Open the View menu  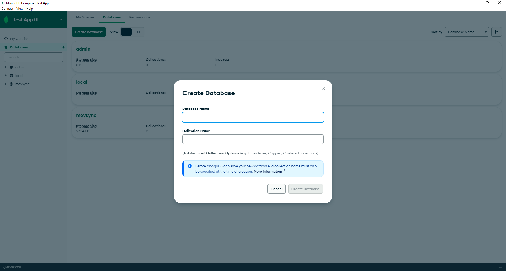click(20, 9)
